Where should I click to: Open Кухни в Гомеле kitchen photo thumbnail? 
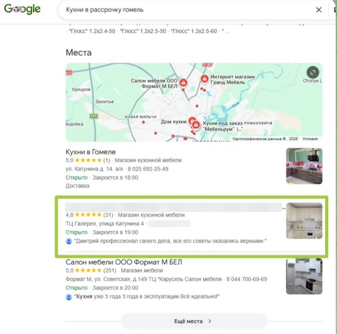click(x=304, y=166)
